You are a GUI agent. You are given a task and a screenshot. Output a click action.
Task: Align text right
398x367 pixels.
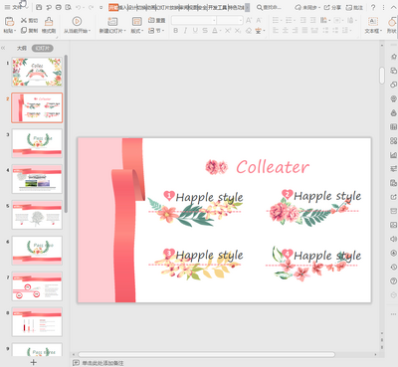296,31
